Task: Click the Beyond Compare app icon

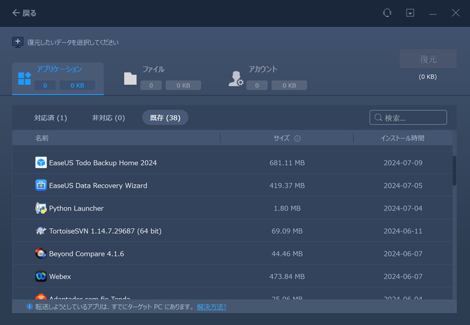Action: 41,254
